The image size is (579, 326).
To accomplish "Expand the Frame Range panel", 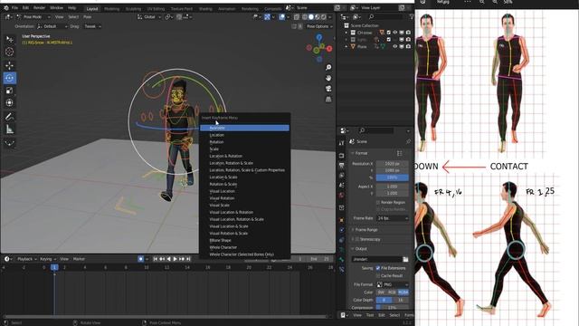I will pos(365,230).
